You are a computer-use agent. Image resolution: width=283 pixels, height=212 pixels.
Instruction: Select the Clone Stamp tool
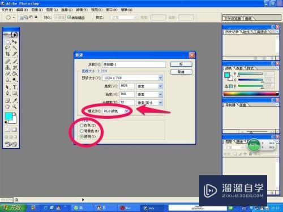(7, 67)
